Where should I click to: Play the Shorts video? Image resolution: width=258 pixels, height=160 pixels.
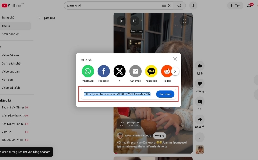coord(122,21)
